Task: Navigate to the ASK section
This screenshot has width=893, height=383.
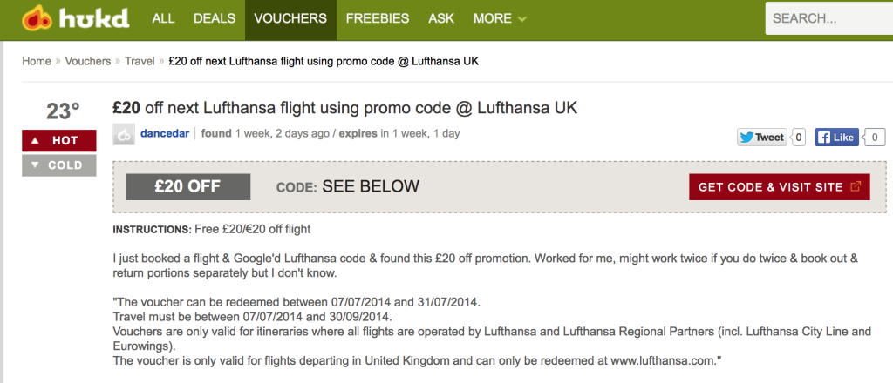Action: tap(441, 18)
